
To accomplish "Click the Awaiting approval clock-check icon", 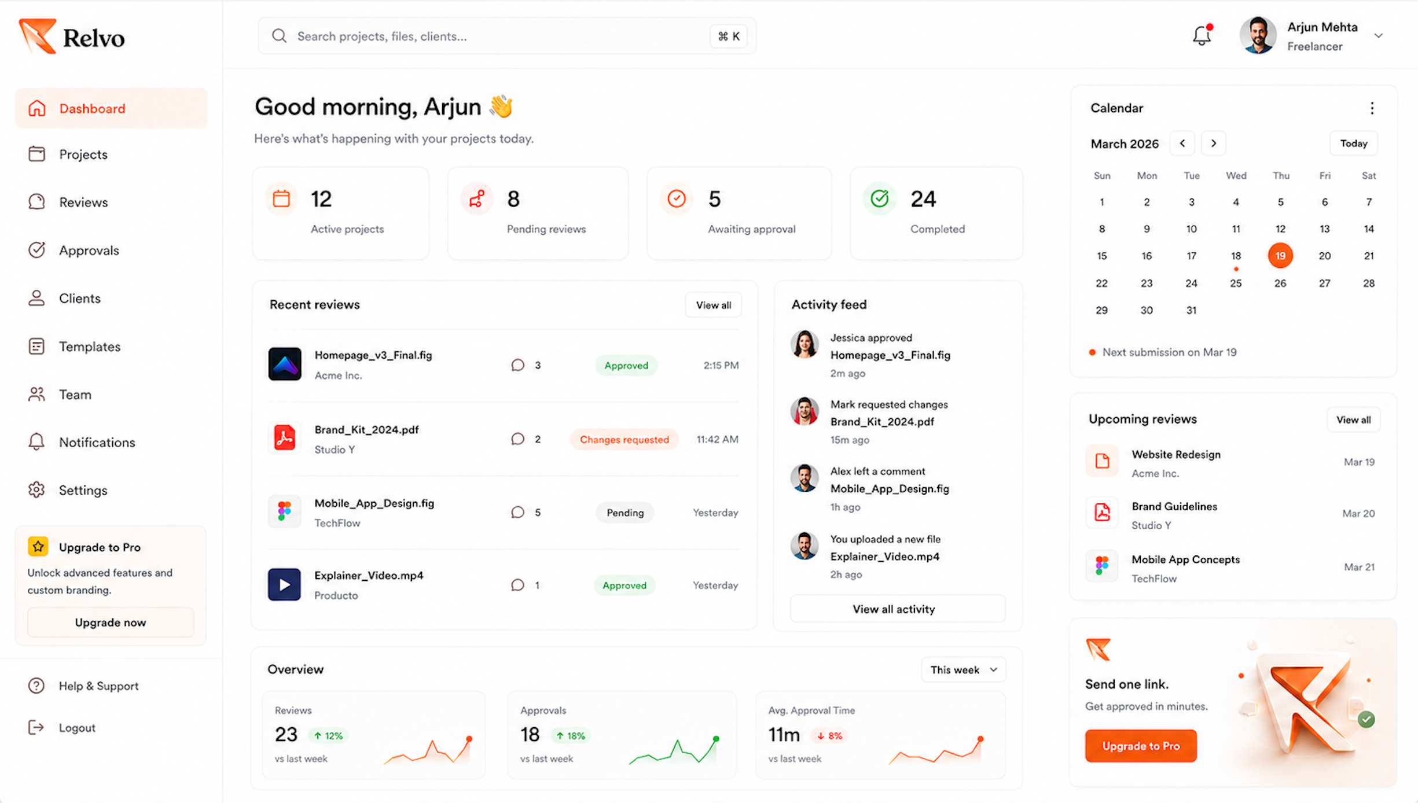I will (677, 198).
